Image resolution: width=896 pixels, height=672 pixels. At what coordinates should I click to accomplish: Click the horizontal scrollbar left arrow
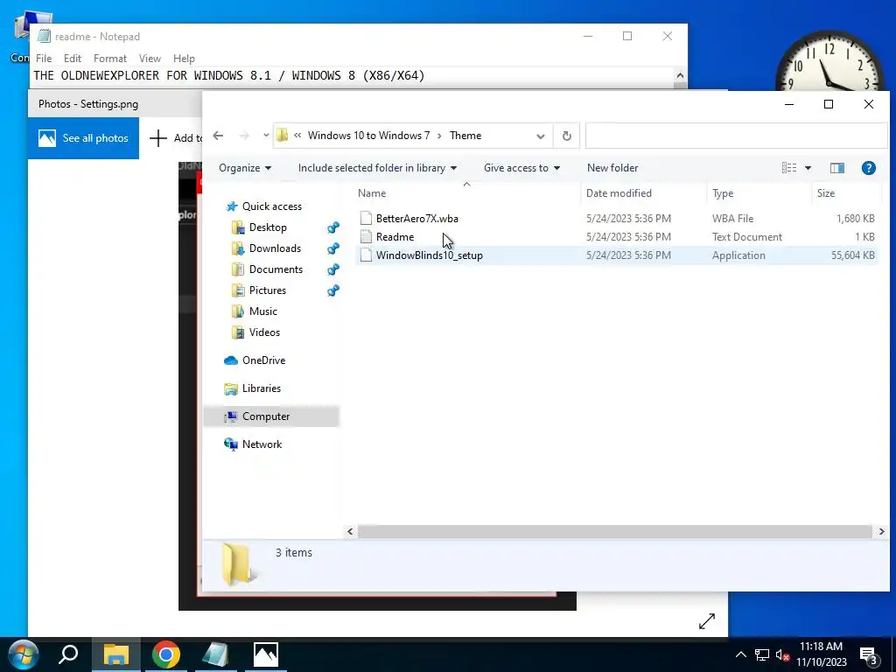[x=350, y=531]
